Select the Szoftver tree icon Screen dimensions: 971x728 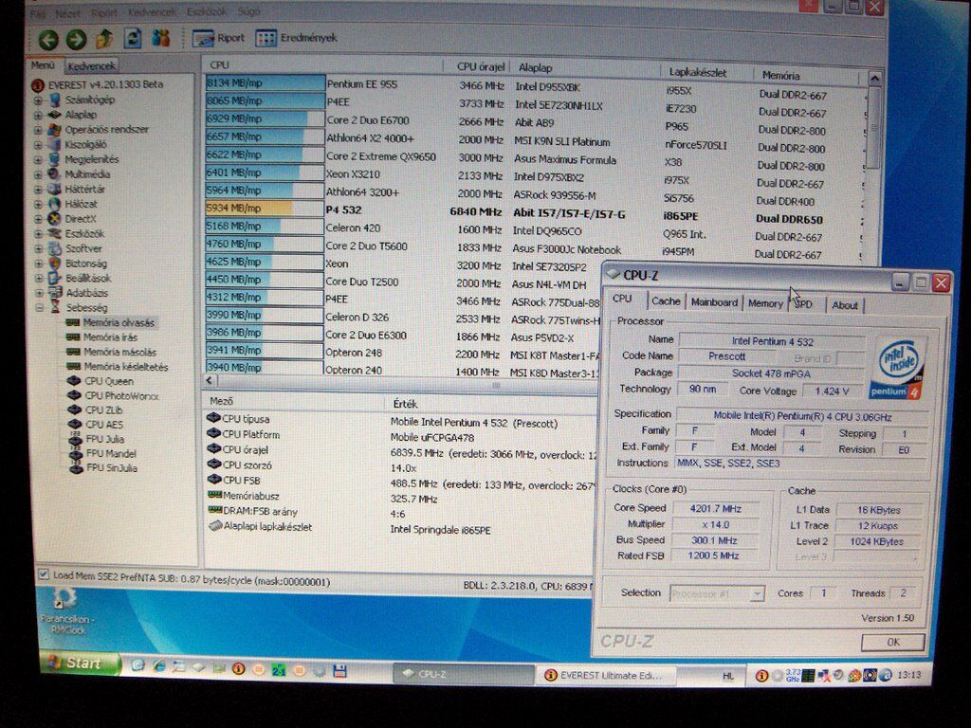click(54, 248)
